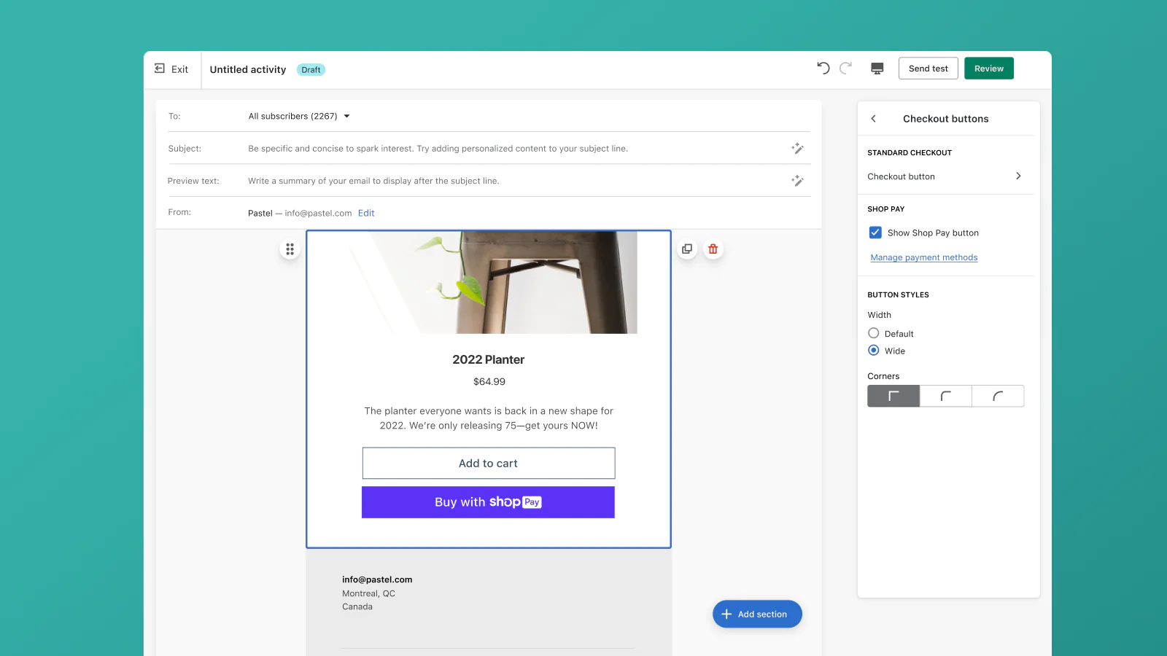This screenshot has width=1167, height=656.
Task: Toggle the Show Shop Pay button checkbox
Action: (x=875, y=233)
